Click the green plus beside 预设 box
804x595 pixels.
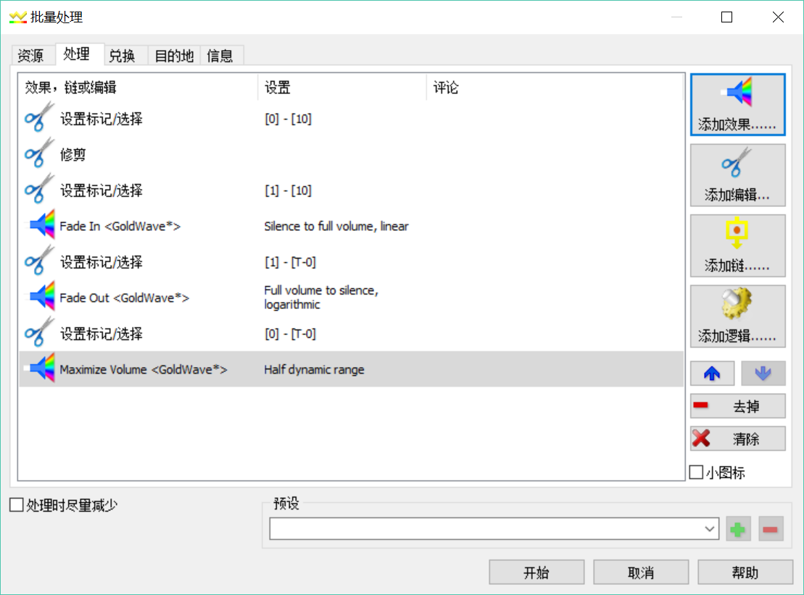coord(738,528)
